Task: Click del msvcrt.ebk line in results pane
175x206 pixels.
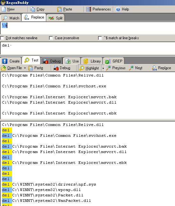Action: click(x=64, y=163)
